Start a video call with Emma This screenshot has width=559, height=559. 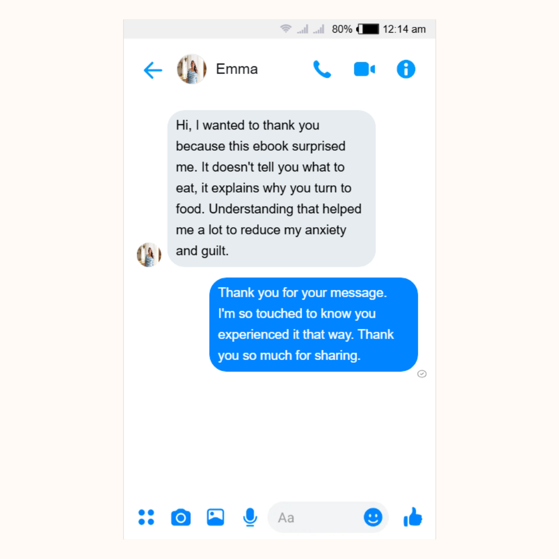pyautogui.click(x=364, y=69)
